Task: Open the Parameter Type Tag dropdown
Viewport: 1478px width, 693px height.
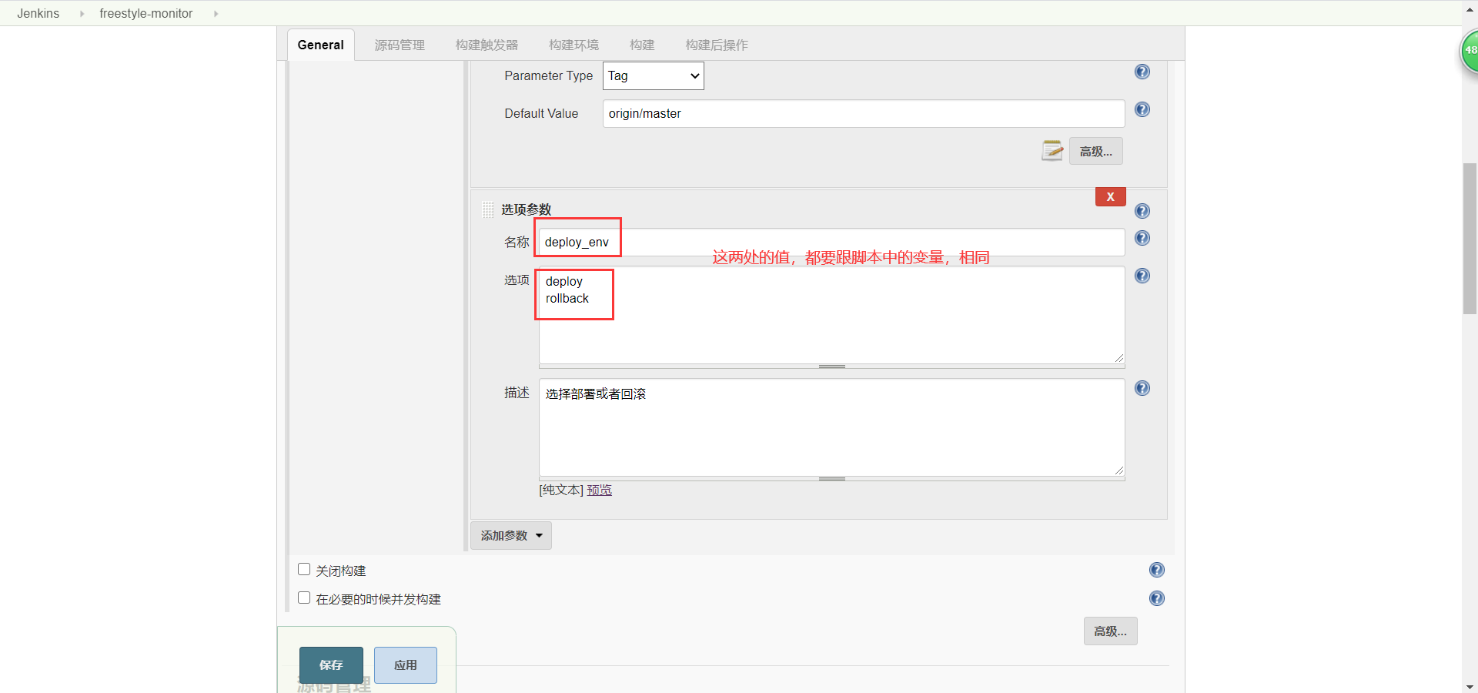Action: tap(653, 75)
